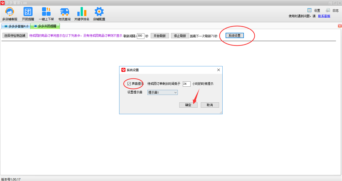Close the tab using the red X
The height and width of the screenshot is (181, 342).
[x=340, y=26]
